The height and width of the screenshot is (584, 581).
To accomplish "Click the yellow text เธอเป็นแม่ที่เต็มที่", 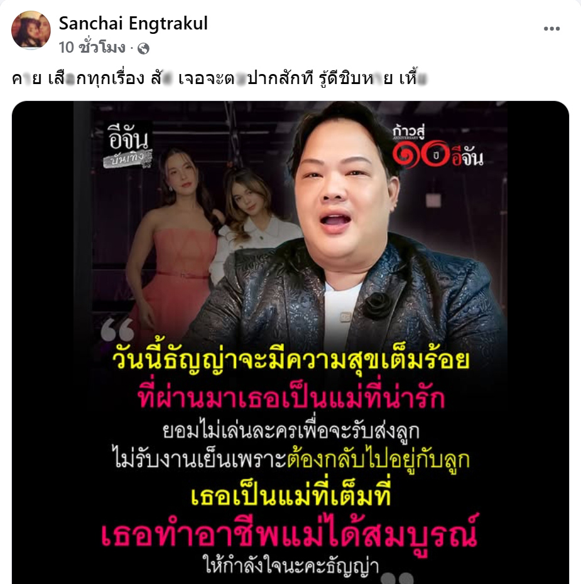I will coord(291,494).
